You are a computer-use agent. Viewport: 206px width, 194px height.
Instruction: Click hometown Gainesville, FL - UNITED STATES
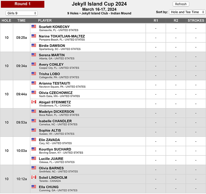[x=59, y=30]
